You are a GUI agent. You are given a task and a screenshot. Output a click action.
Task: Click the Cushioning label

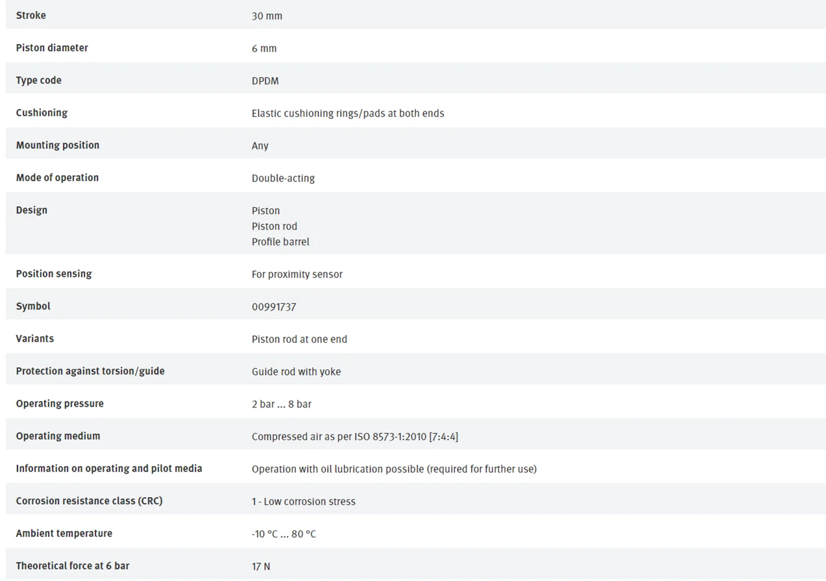42,113
